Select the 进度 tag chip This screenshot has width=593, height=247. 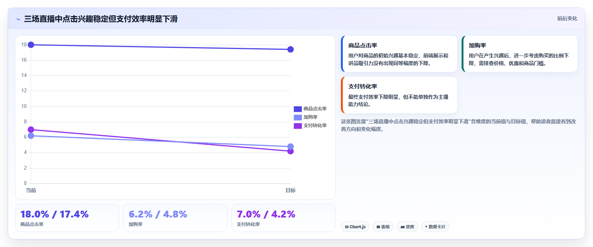coord(407,227)
